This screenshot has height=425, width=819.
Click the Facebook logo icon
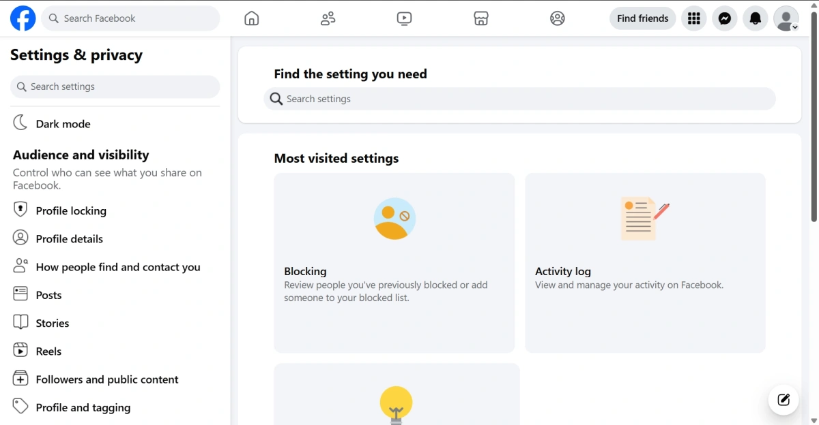tap(23, 18)
